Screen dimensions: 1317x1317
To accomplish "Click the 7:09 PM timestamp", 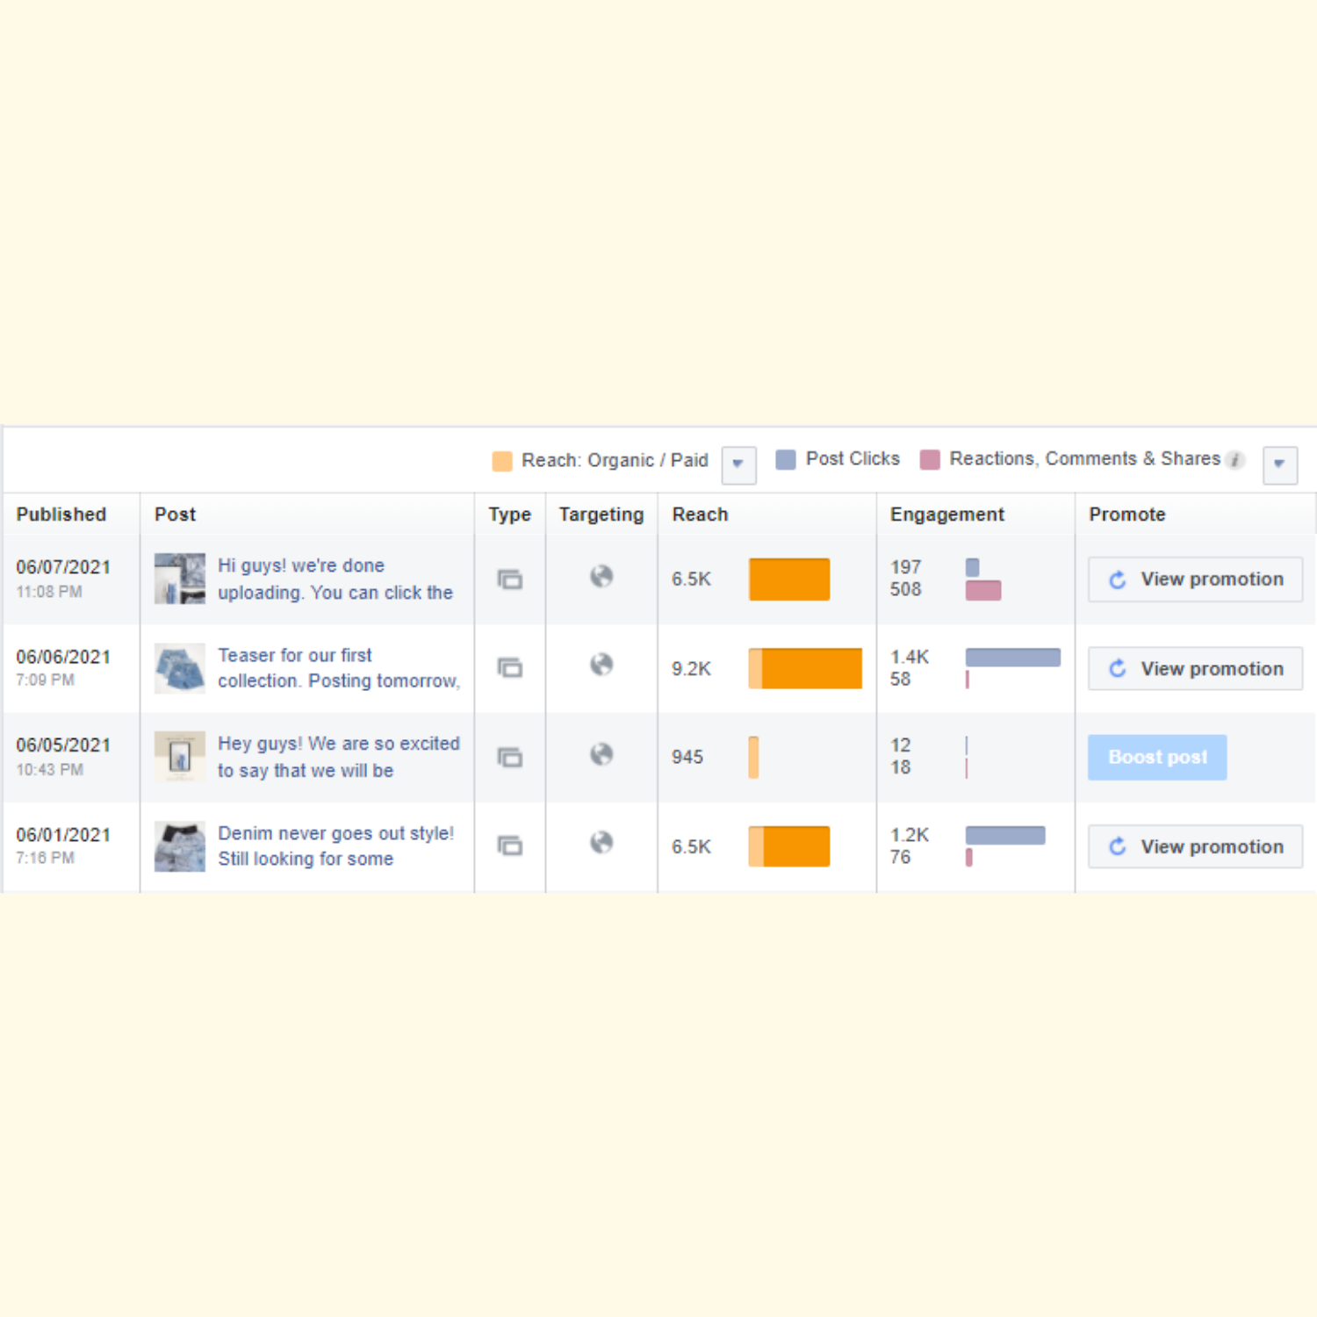I will coord(45,680).
